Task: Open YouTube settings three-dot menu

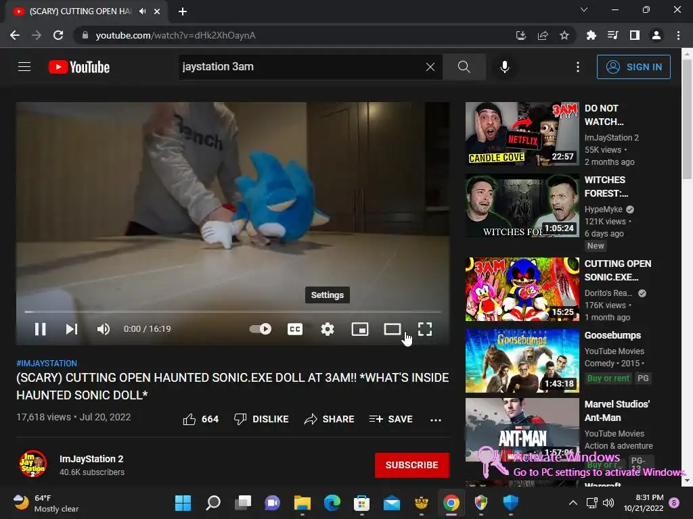Action: coord(578,67)
